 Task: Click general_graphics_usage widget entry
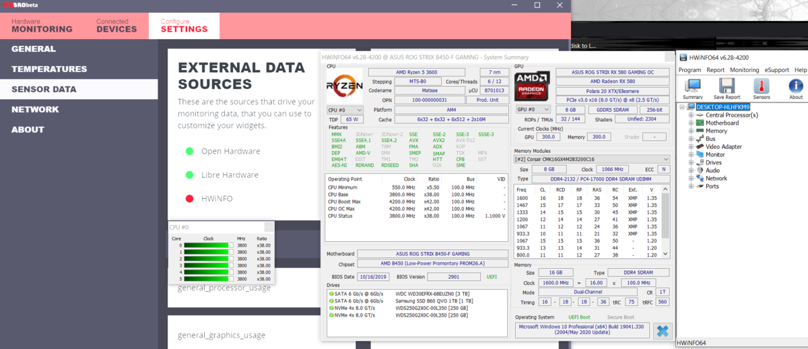click(x=221, y=335)
